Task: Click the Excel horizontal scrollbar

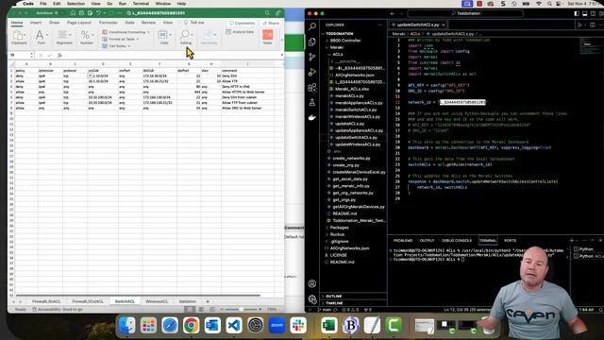Action: (138, 296)
